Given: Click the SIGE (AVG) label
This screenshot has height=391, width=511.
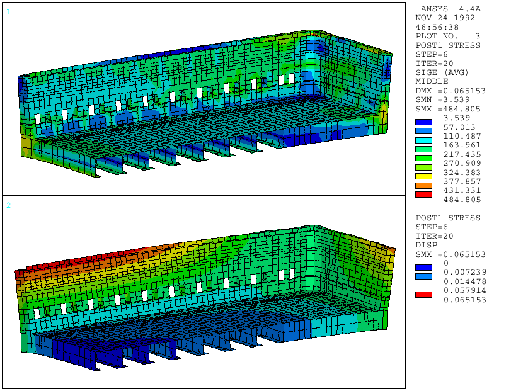Looking at the screenshot, I should click(x=441, y=72).
